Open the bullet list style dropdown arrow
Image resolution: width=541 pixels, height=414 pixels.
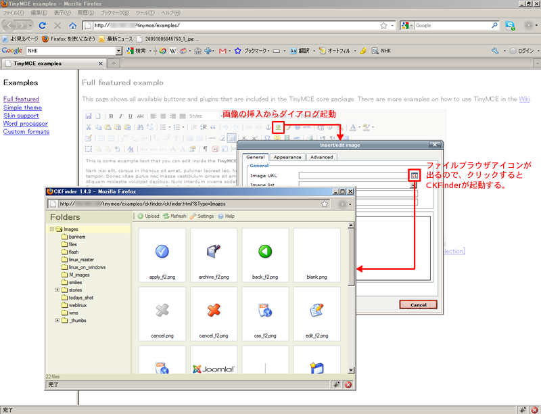coord(170,127)
